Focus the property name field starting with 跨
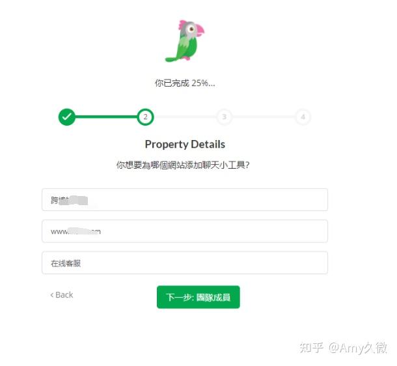 (x=185, y=199)
